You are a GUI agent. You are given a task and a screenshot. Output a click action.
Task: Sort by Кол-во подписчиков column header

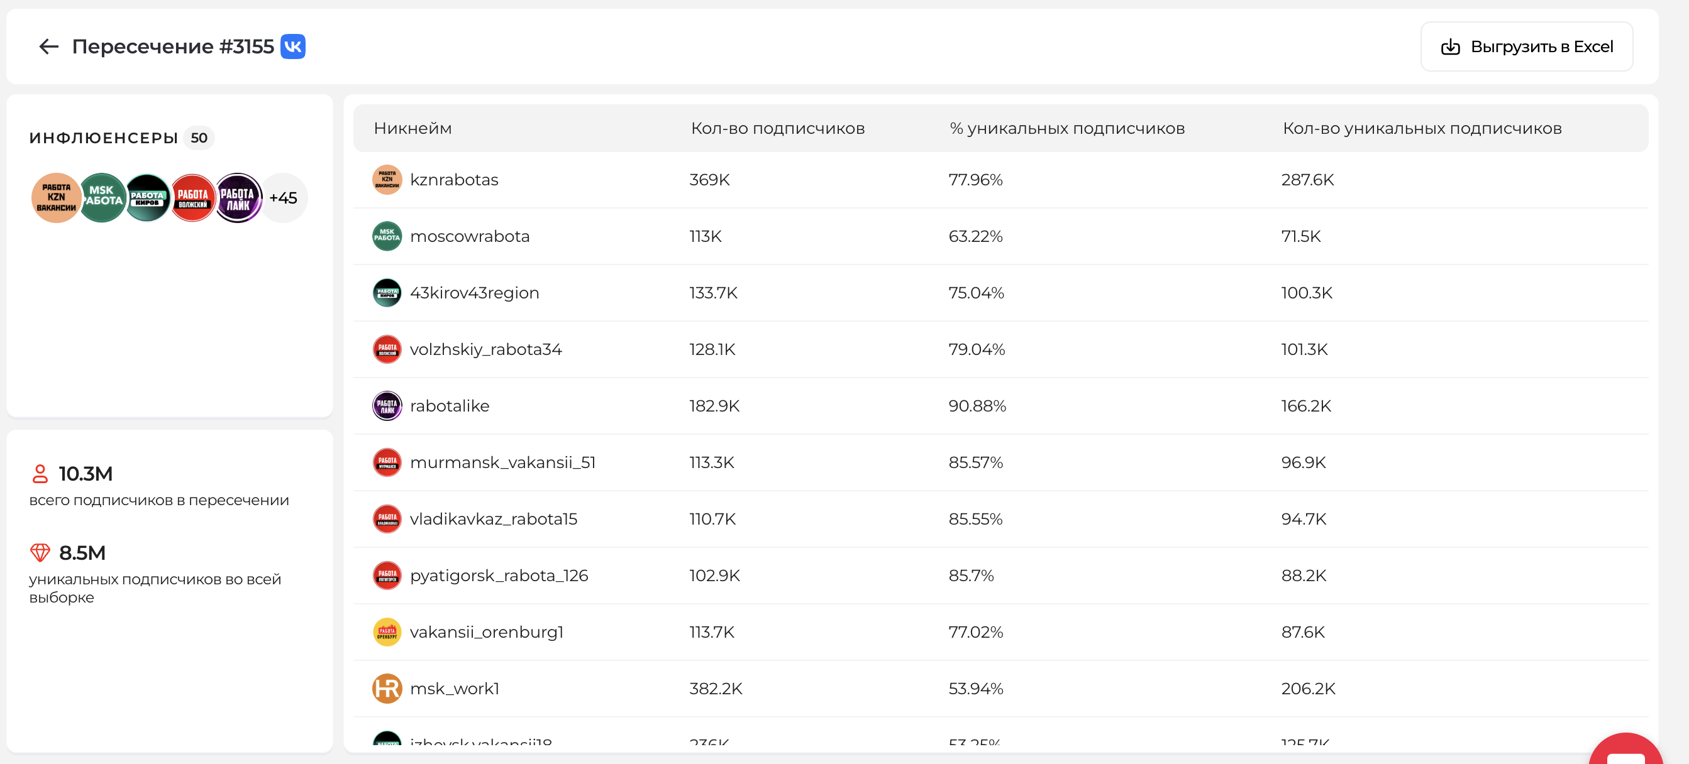tap(778, 128)
